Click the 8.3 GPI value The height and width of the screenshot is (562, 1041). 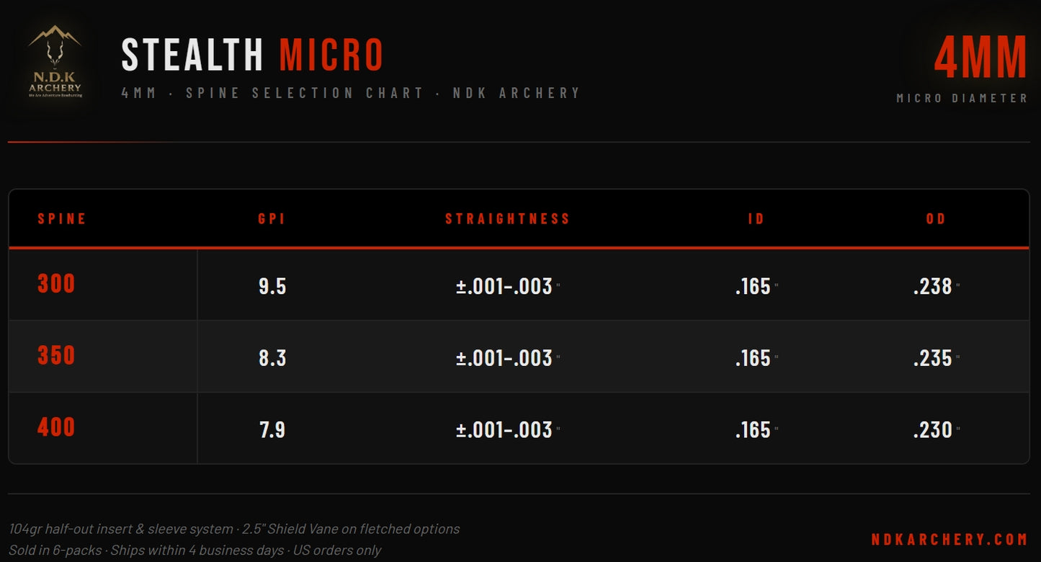click(x=272, y=358)
